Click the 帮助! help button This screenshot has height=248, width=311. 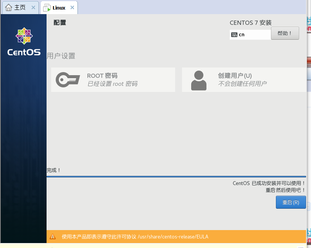tap(285, 33)
